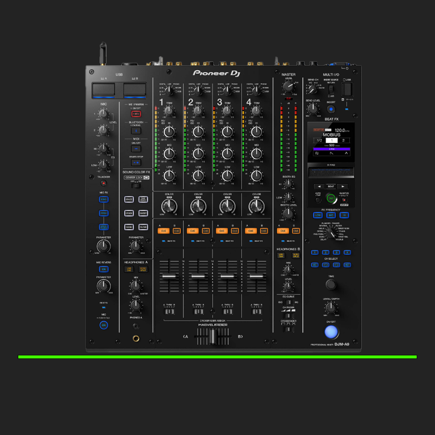Click the Beat left arrow button
Screen dimensions: 435x435
(x=319, y=187)
